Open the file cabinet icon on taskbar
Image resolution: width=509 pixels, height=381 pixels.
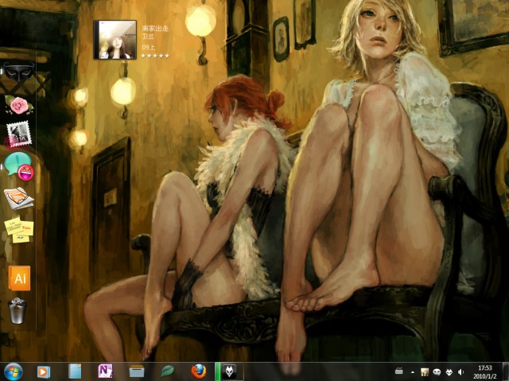click(137, 371)
